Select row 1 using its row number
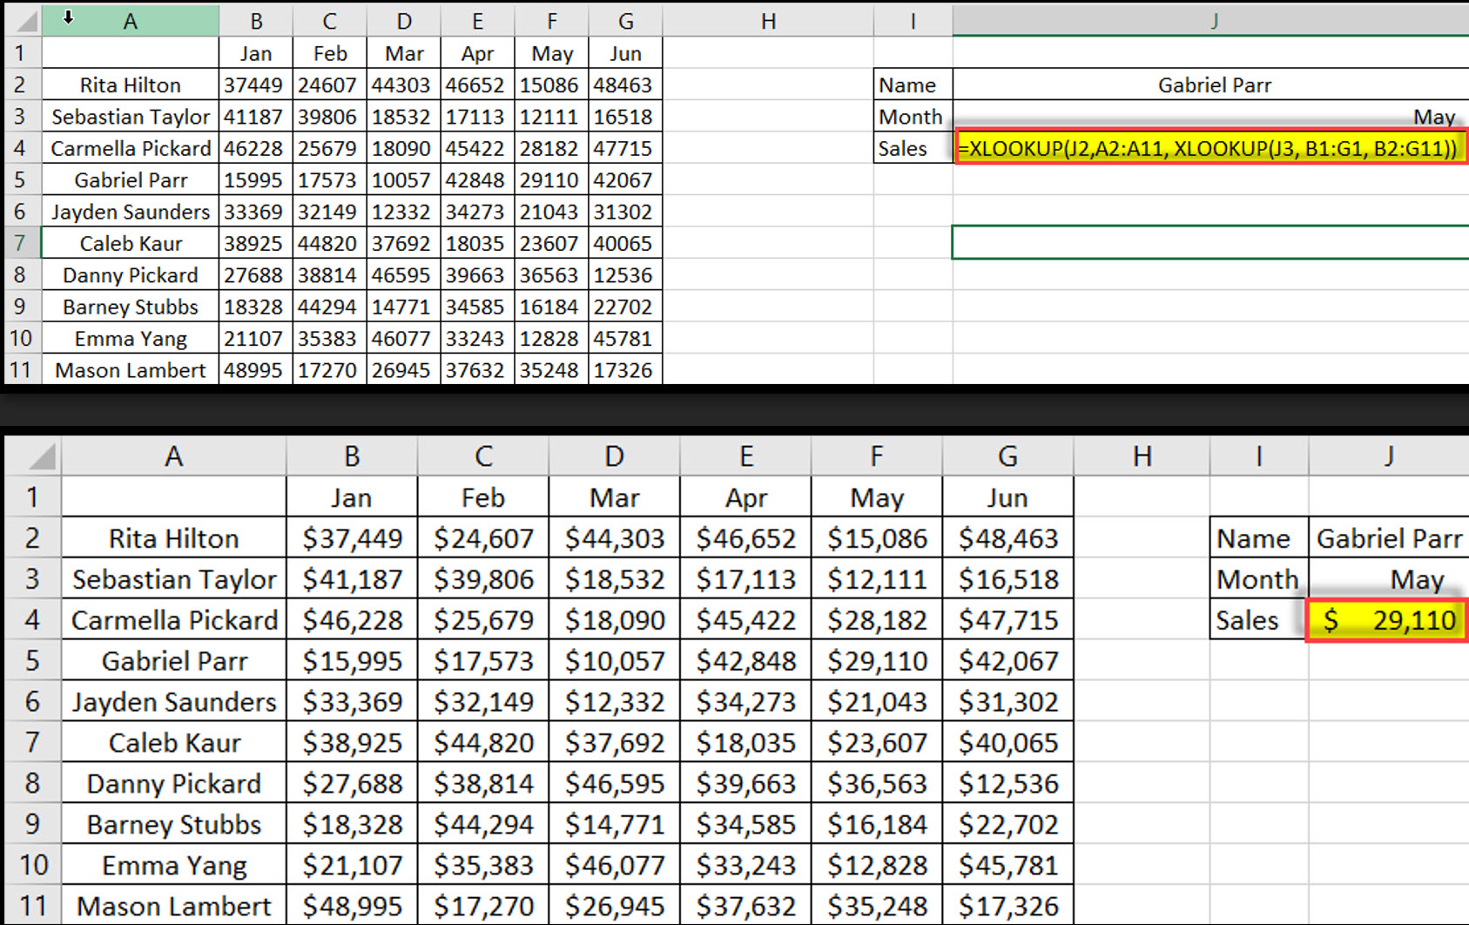This screenshot has height=925, width=1469. (x=21, y=52)
